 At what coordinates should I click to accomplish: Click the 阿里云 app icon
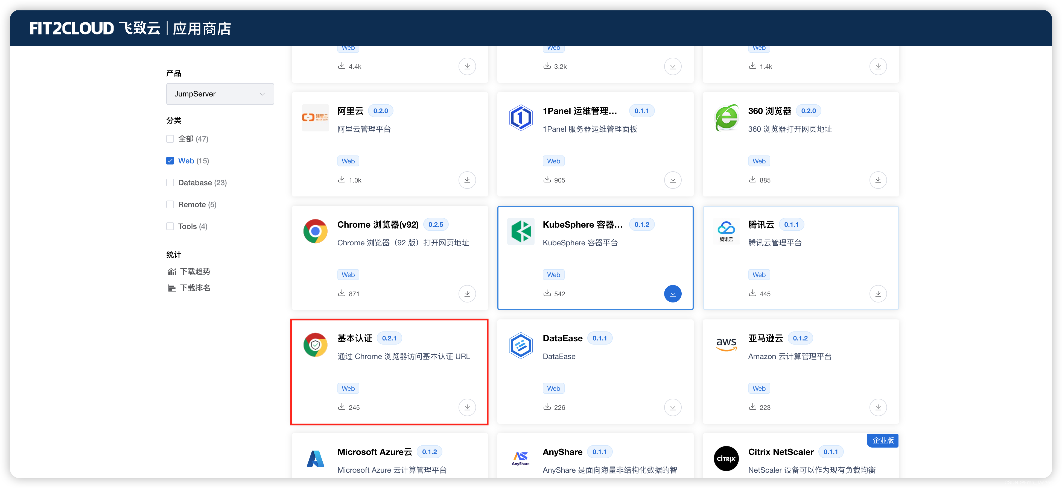(x=315, y=118)
